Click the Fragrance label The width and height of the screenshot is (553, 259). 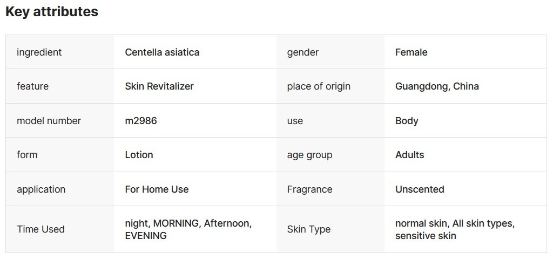click(x=309, y=189)
